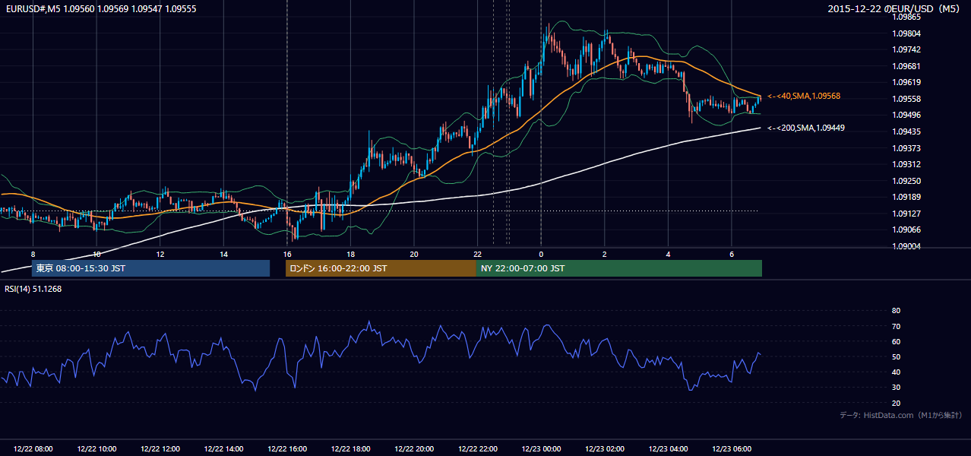The height and width of the screenshot is (456, 971).
Task: Click hour marker 20 under price chart
Action: point(414,254)
